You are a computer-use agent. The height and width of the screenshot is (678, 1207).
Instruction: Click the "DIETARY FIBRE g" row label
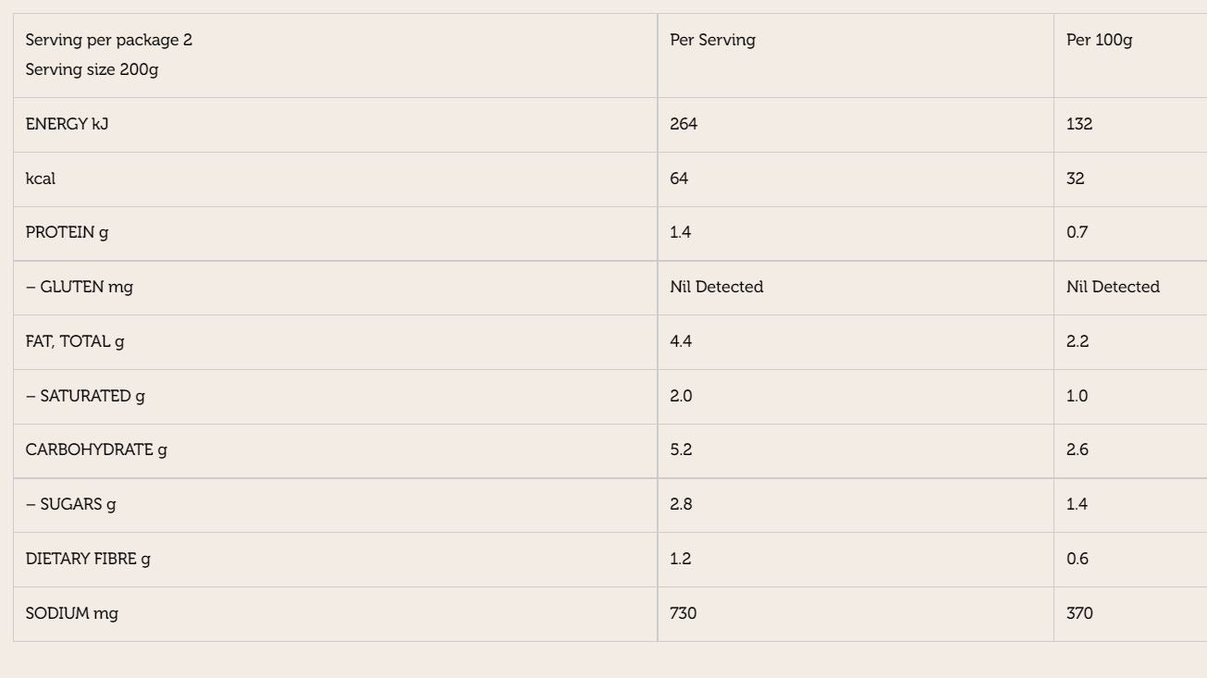tap(87, 559)
